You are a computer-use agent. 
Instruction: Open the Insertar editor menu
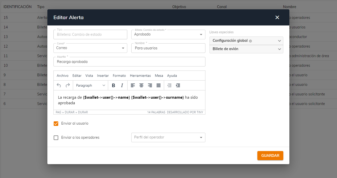click(x=103, y=76)
